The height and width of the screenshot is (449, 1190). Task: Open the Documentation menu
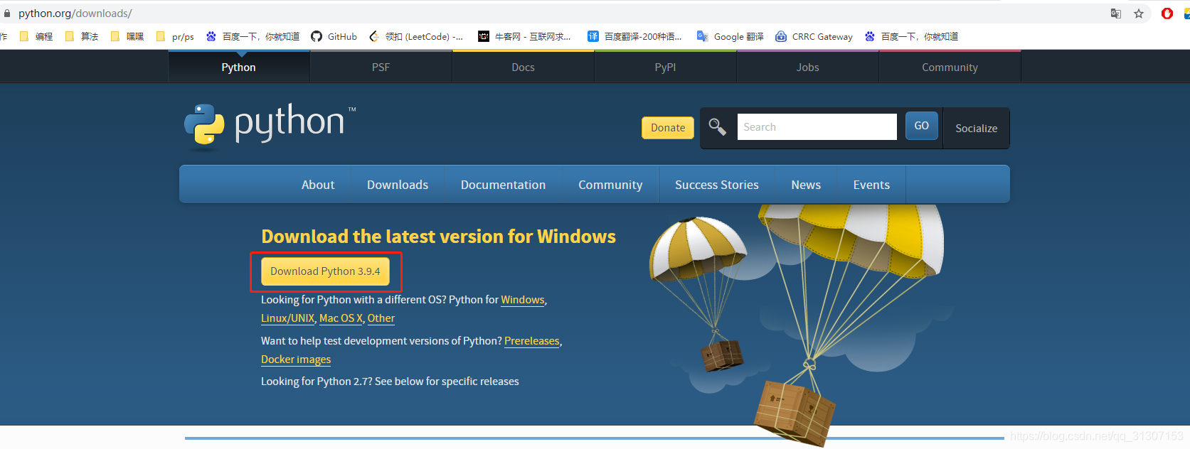click(504, 185)
